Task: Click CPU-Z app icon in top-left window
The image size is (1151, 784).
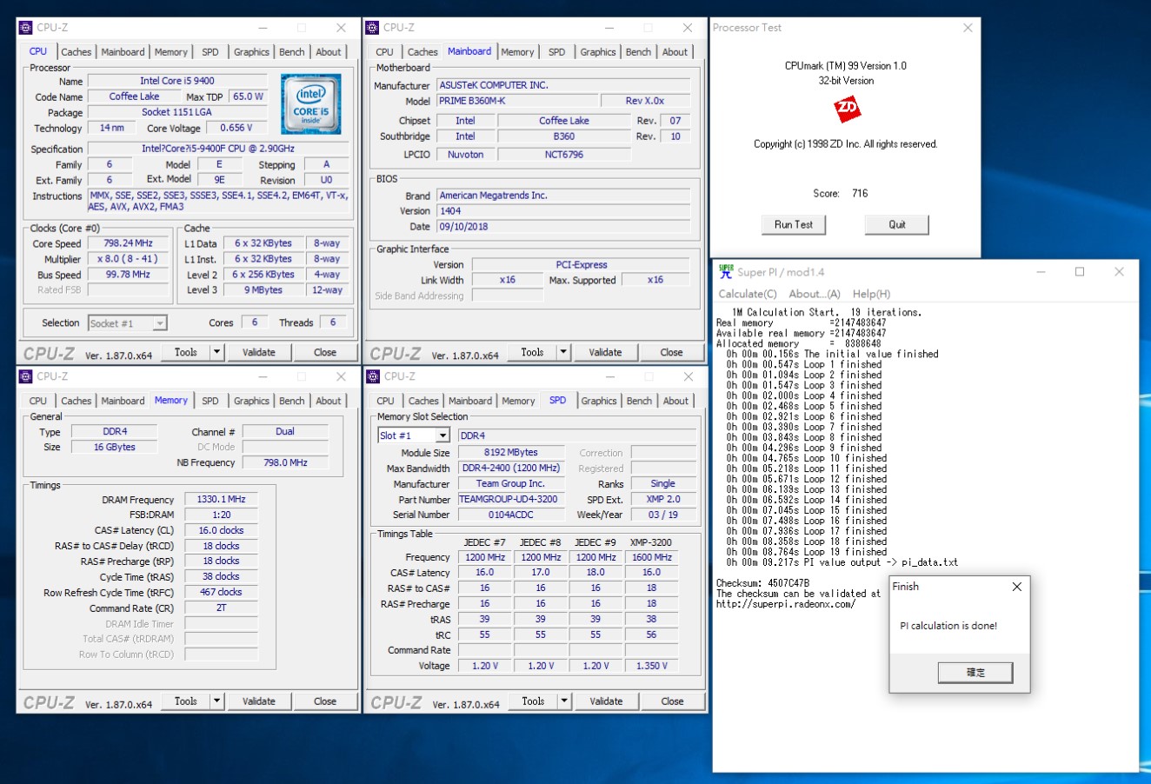Action: pyautogui.click(x=26, y=28)
